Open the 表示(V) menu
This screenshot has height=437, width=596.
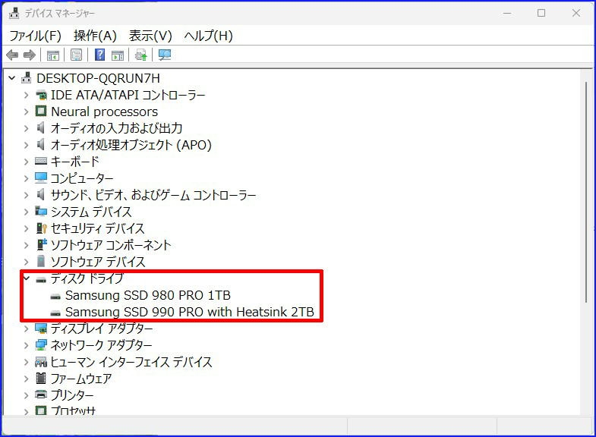[x=150, y=36]
